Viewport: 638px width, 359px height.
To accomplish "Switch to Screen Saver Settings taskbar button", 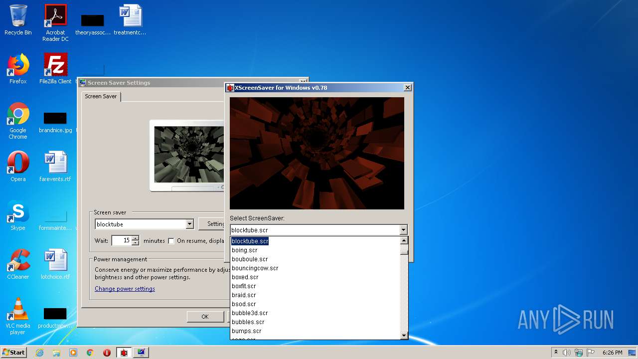I will tap(141, 353).
